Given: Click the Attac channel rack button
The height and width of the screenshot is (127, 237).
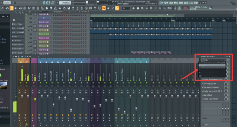Looking at the screenshot, I should [x=44, y=42].
